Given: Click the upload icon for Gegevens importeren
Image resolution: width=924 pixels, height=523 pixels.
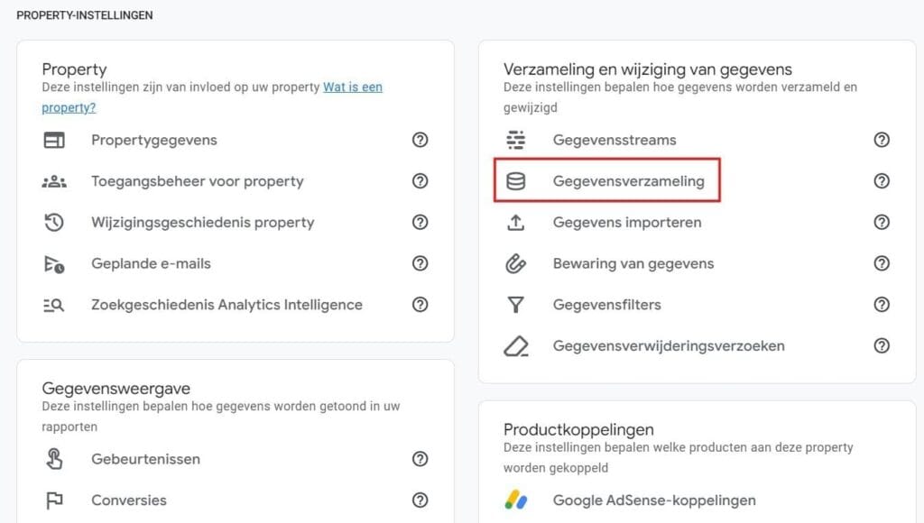Looking at the screenshot, I should click(515, 222).
